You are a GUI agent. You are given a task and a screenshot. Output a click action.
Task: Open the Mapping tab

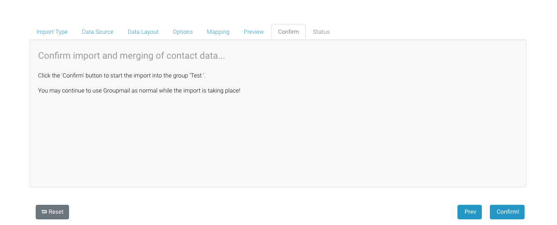pyautogui.click(x=218, y=32)
